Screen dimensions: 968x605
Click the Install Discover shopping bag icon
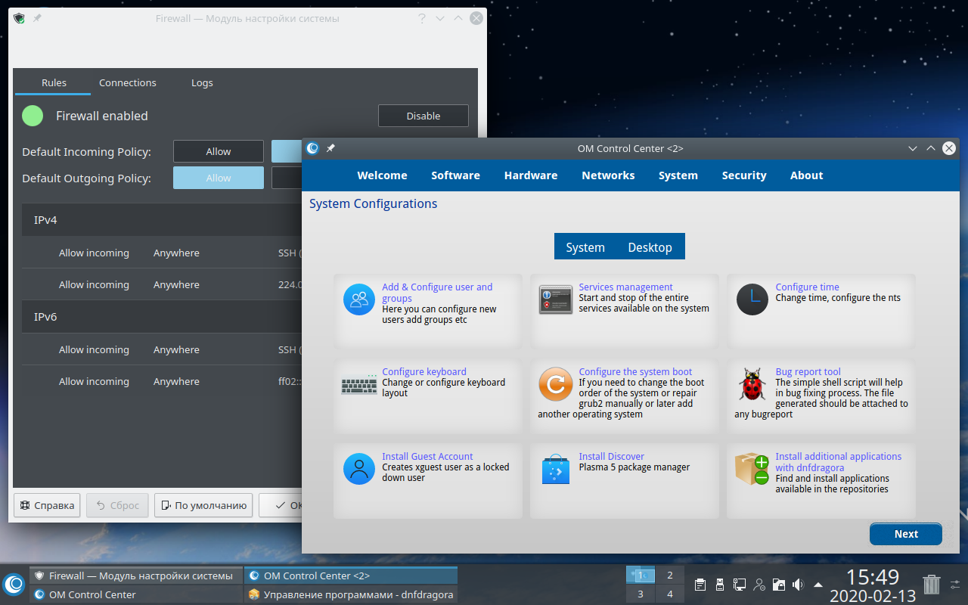(x=556, y=470)
